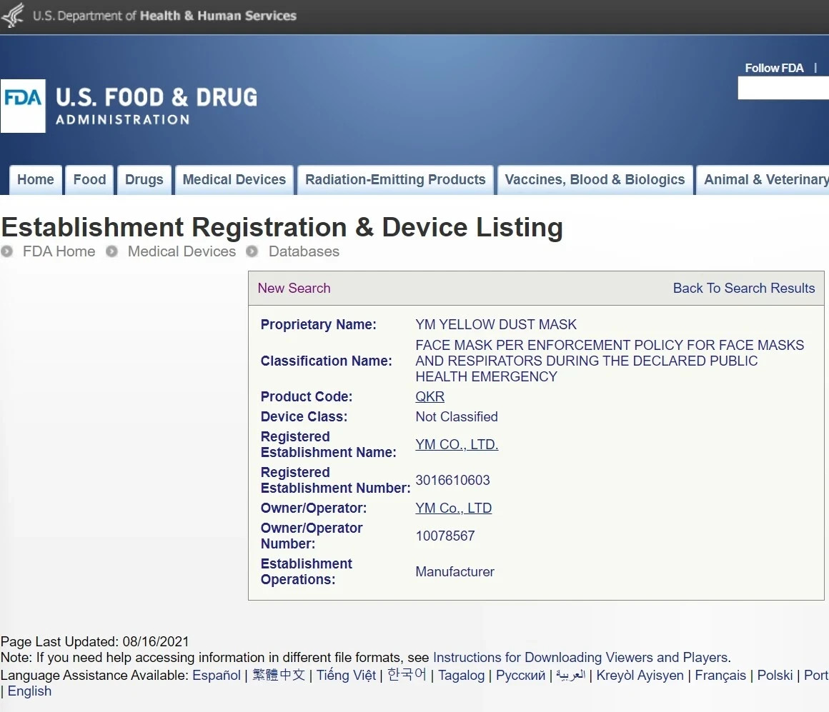Select Русский language link
The height and width of the screenshot is (712, 829).
tap(520, 676)
